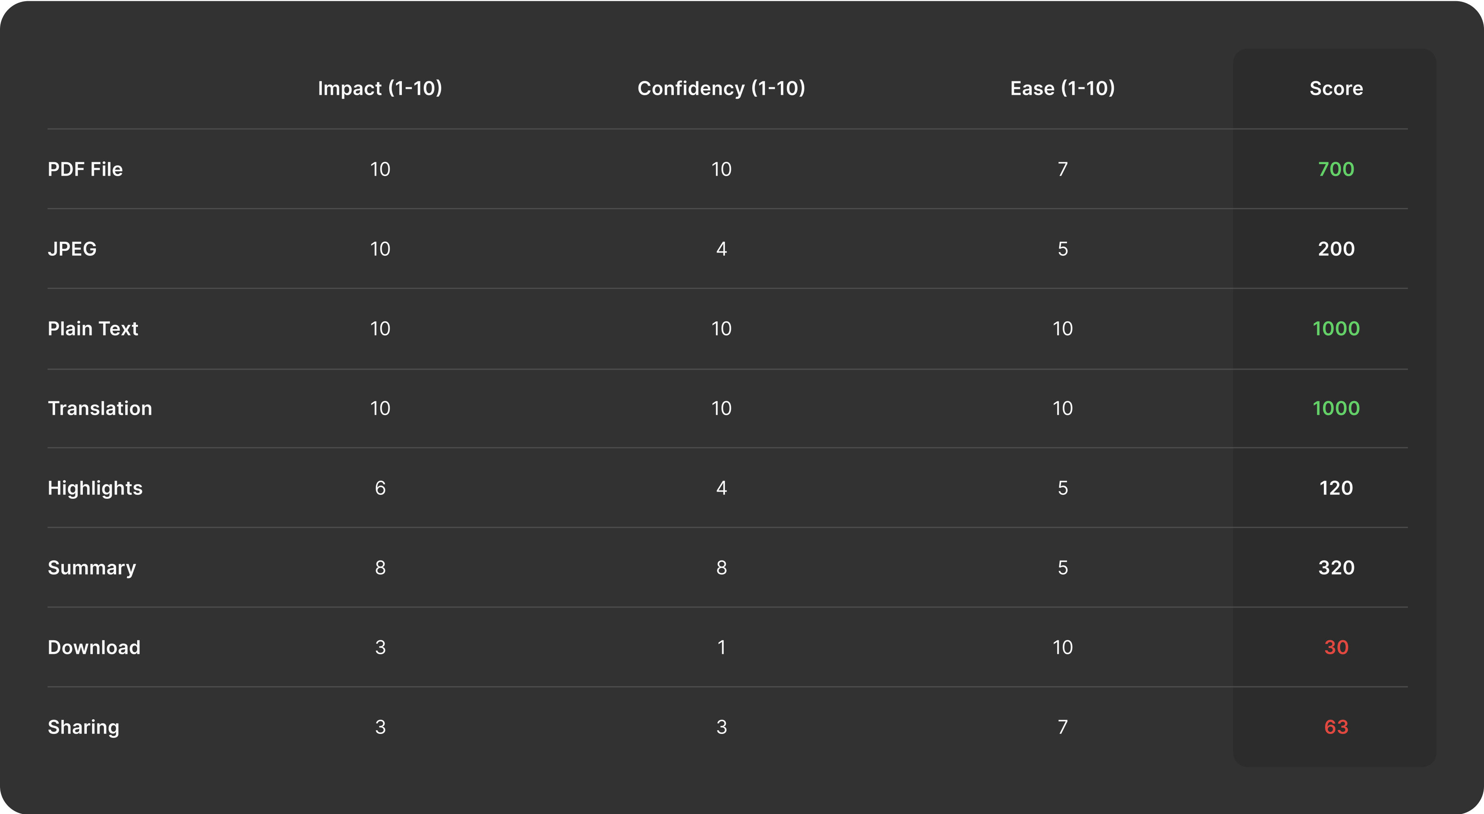Select the Plain Text row label
Screen dimensions: 1484x814
pyautogui.click(x=93, y=328)
